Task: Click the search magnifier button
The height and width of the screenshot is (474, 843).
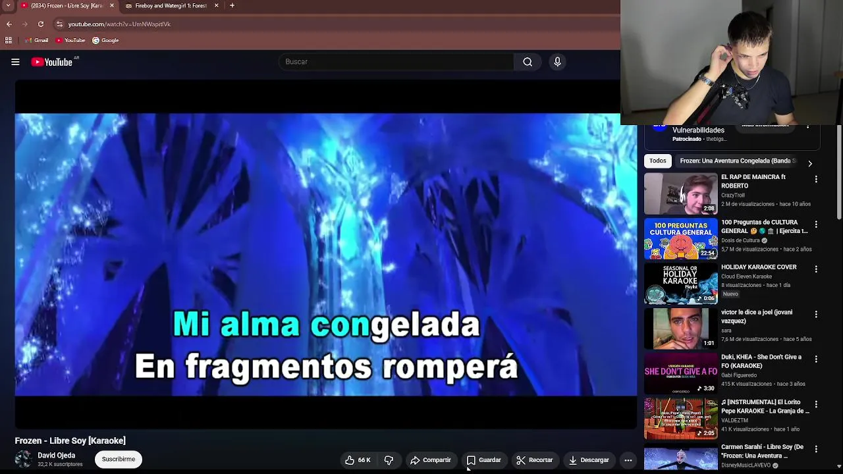Action: [x=528, y=62]
